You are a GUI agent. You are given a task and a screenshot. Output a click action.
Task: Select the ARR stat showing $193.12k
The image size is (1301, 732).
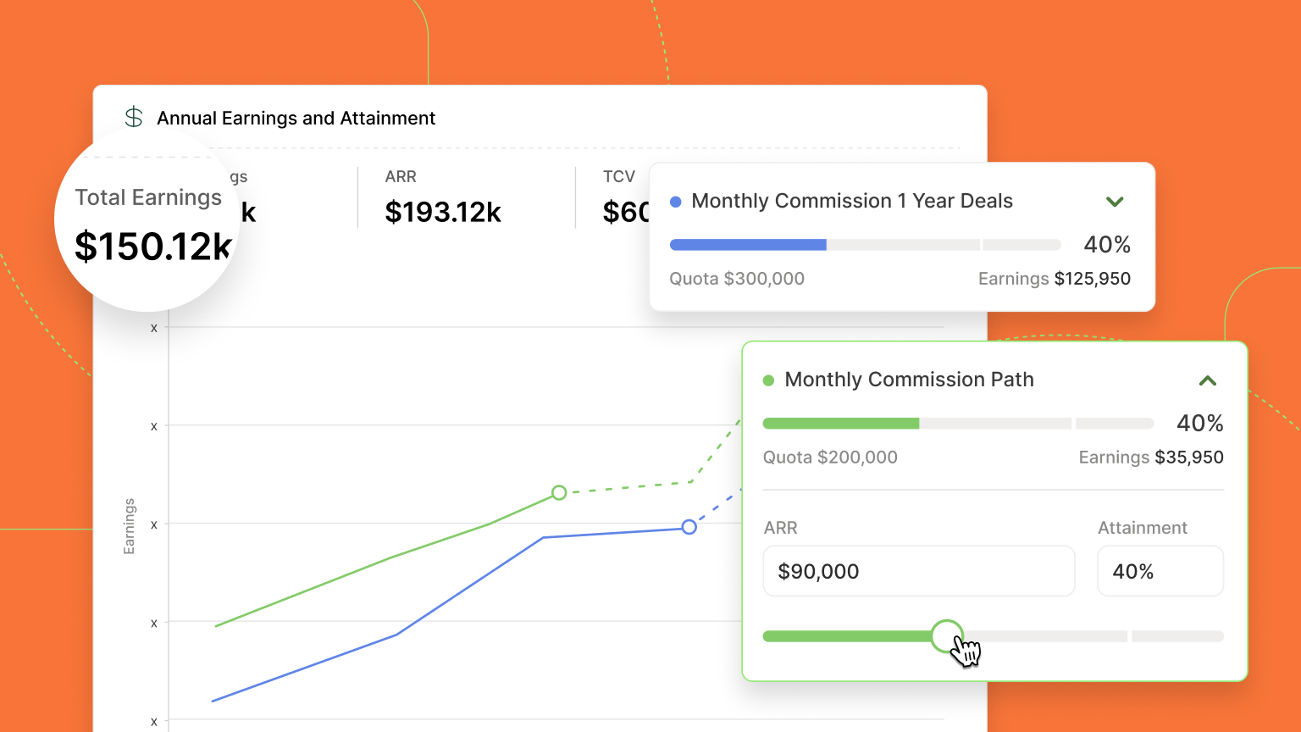[444, 212]
